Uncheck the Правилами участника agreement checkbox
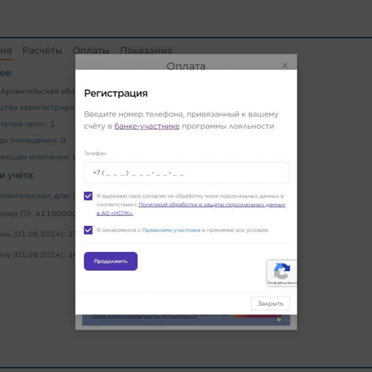 pos(88,230)
